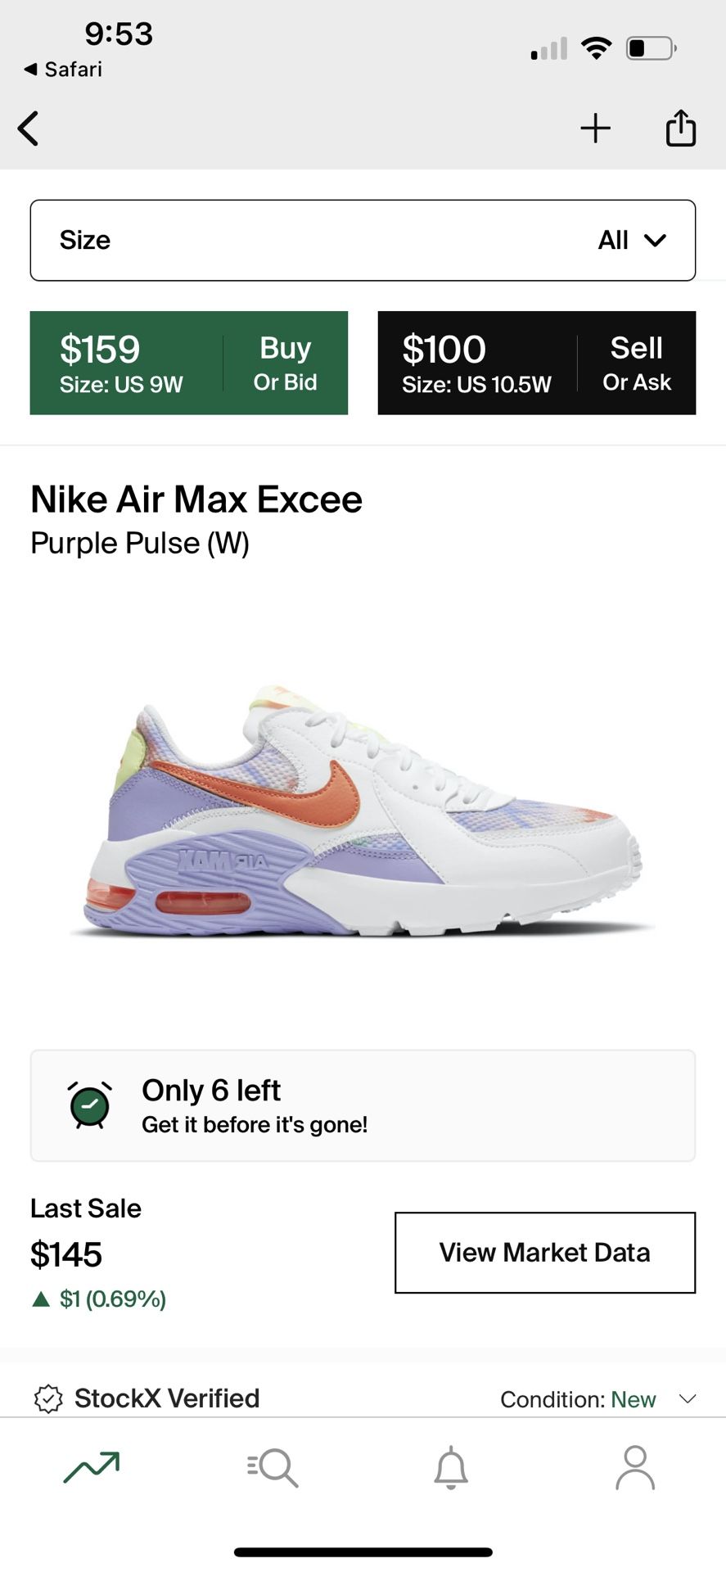
Task: Tap the home indicator bar
Action: [x=363, y=1552]
